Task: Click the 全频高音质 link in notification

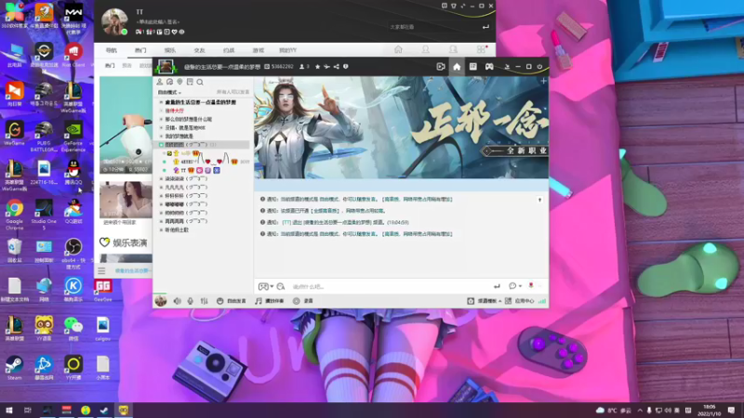Action: [325, 211]
